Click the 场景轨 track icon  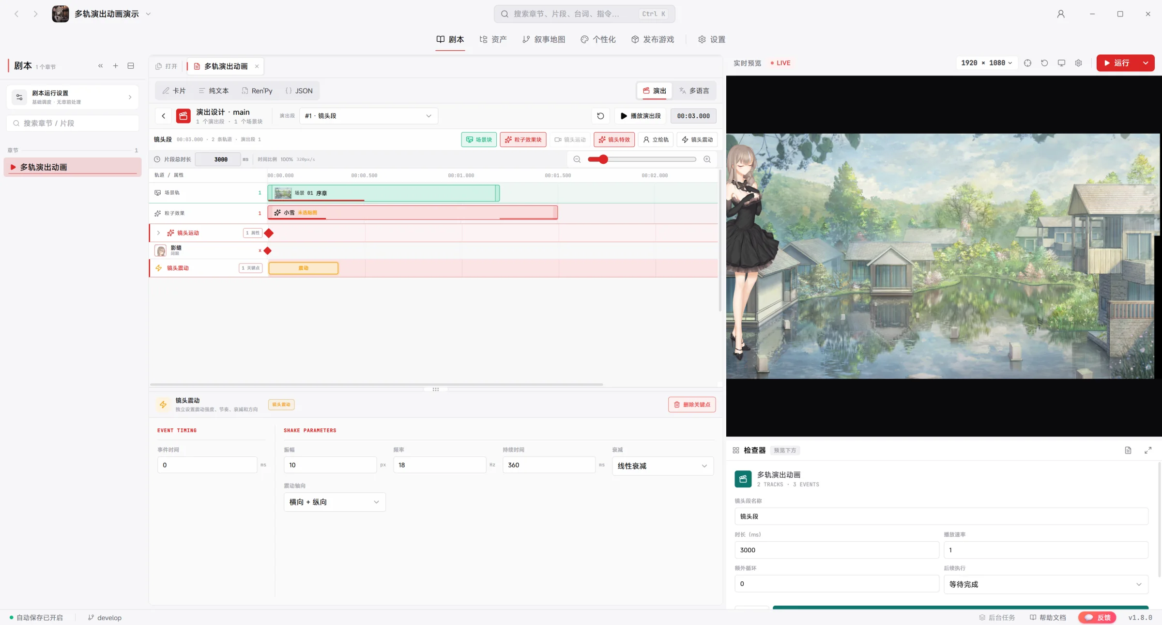(x=157, y=193)
